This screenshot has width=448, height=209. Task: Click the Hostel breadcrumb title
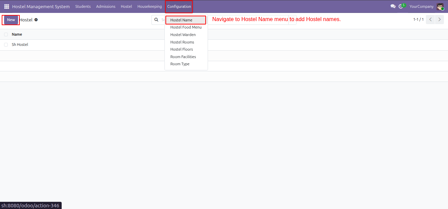point(26,20)
